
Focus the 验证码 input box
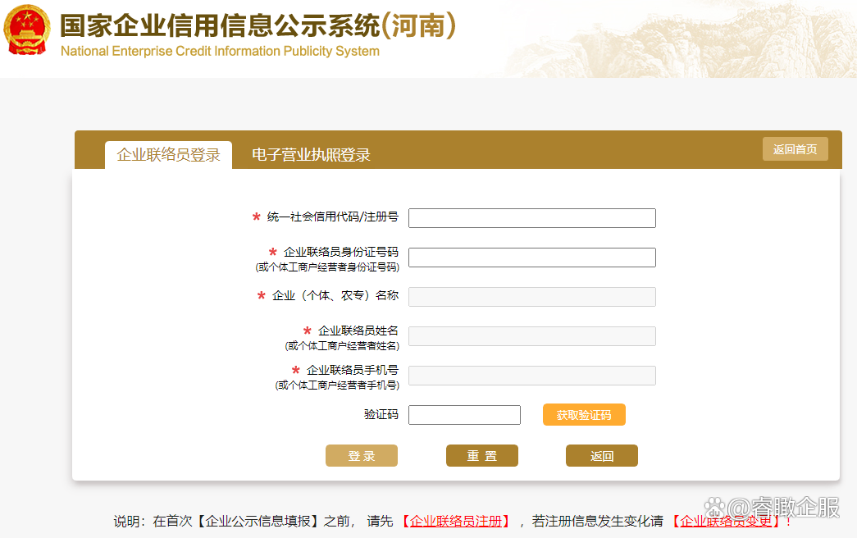coord(464,415)
